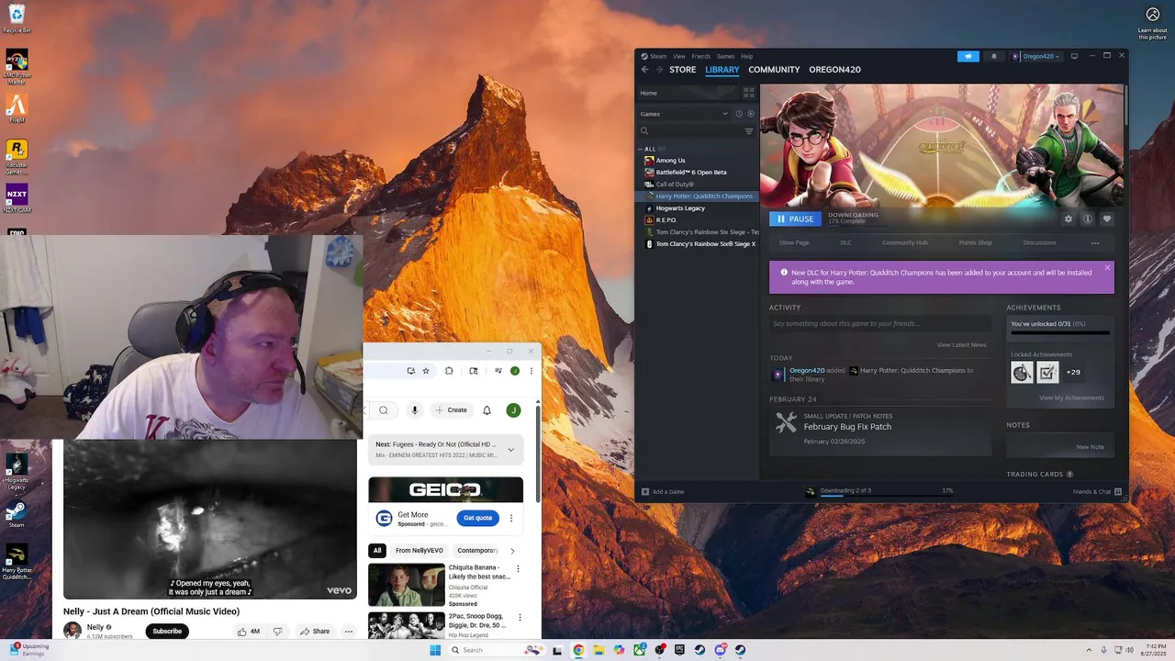Screen dimensions: 1175x661
Task: Click Steam's forward navigation arrow
Action: coord(658,70)
